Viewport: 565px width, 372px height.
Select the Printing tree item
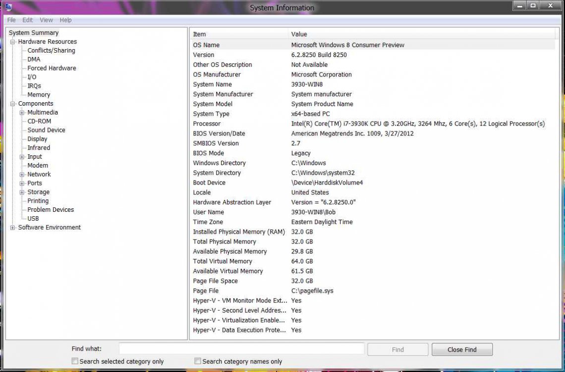(x=38, y=201)
